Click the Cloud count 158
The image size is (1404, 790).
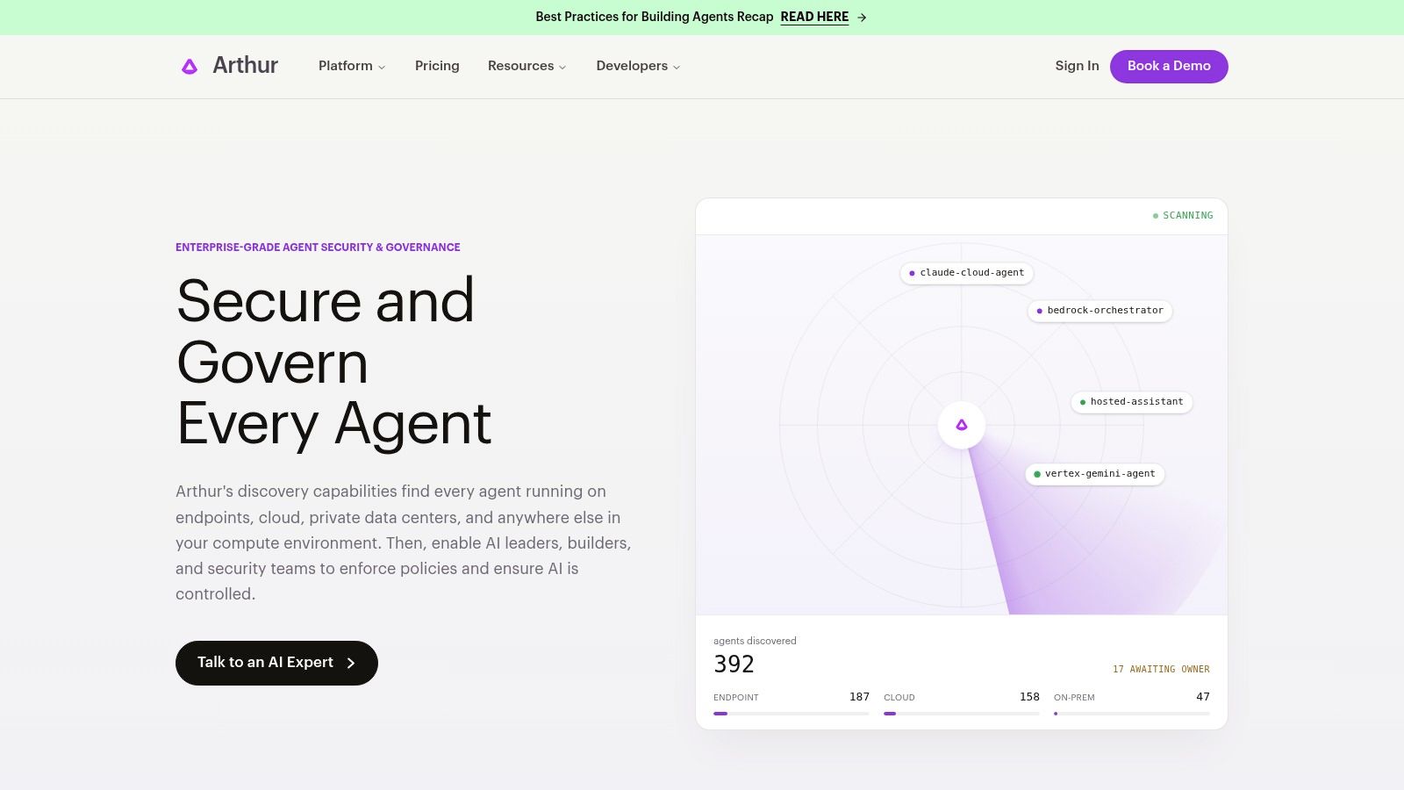[x=1029, y=697]
